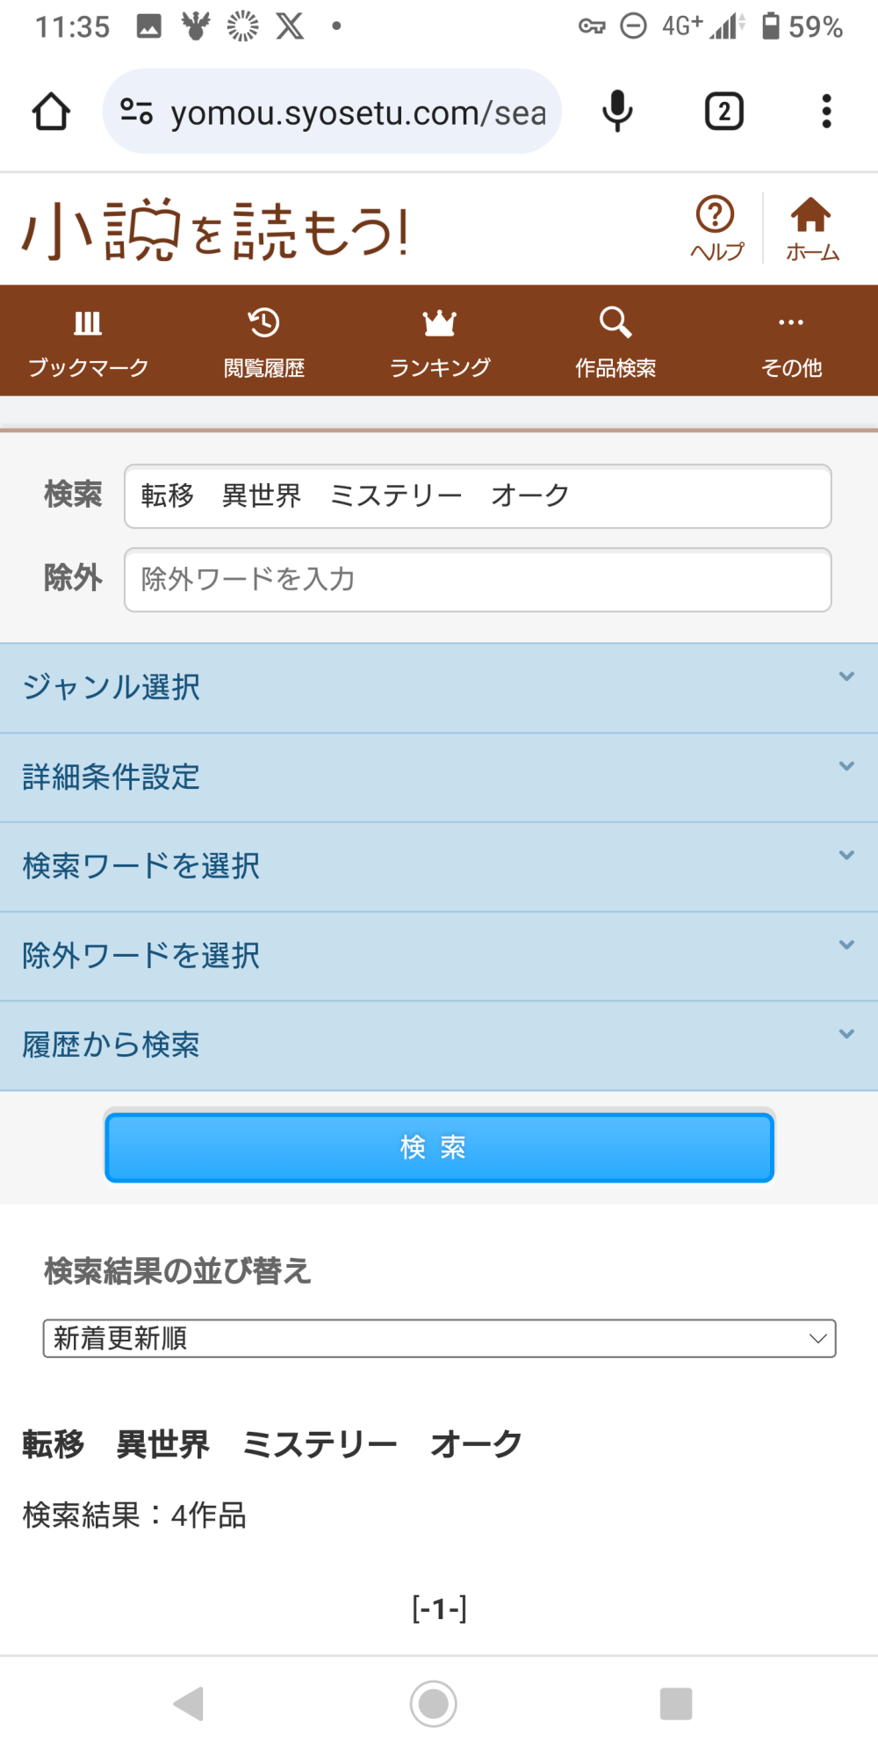Go to ホーム via house icon
The height and width of the screenshot is (1757, 878).
tap(811, 228)
